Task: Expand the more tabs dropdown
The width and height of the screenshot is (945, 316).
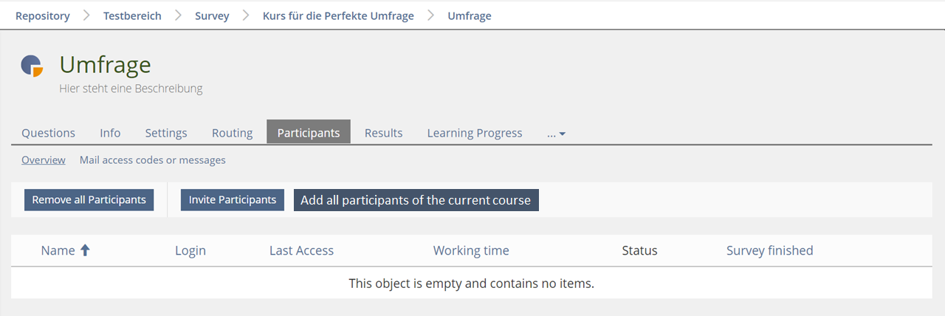Action: (557, 134)
